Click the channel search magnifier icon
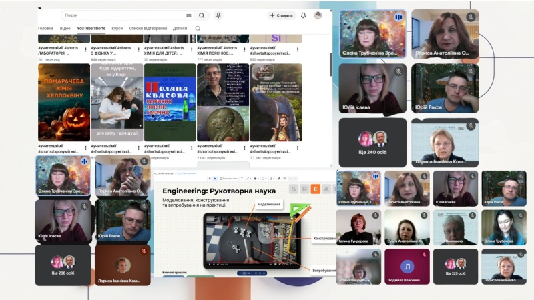The height and width of the screenshot is (300, 534). pyautogui.click(x=198, y=29)
